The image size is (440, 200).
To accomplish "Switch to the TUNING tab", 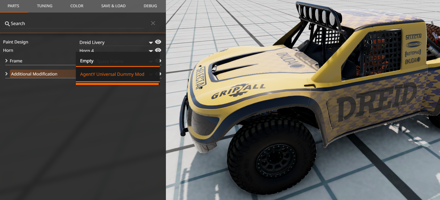I will point(45,6).
